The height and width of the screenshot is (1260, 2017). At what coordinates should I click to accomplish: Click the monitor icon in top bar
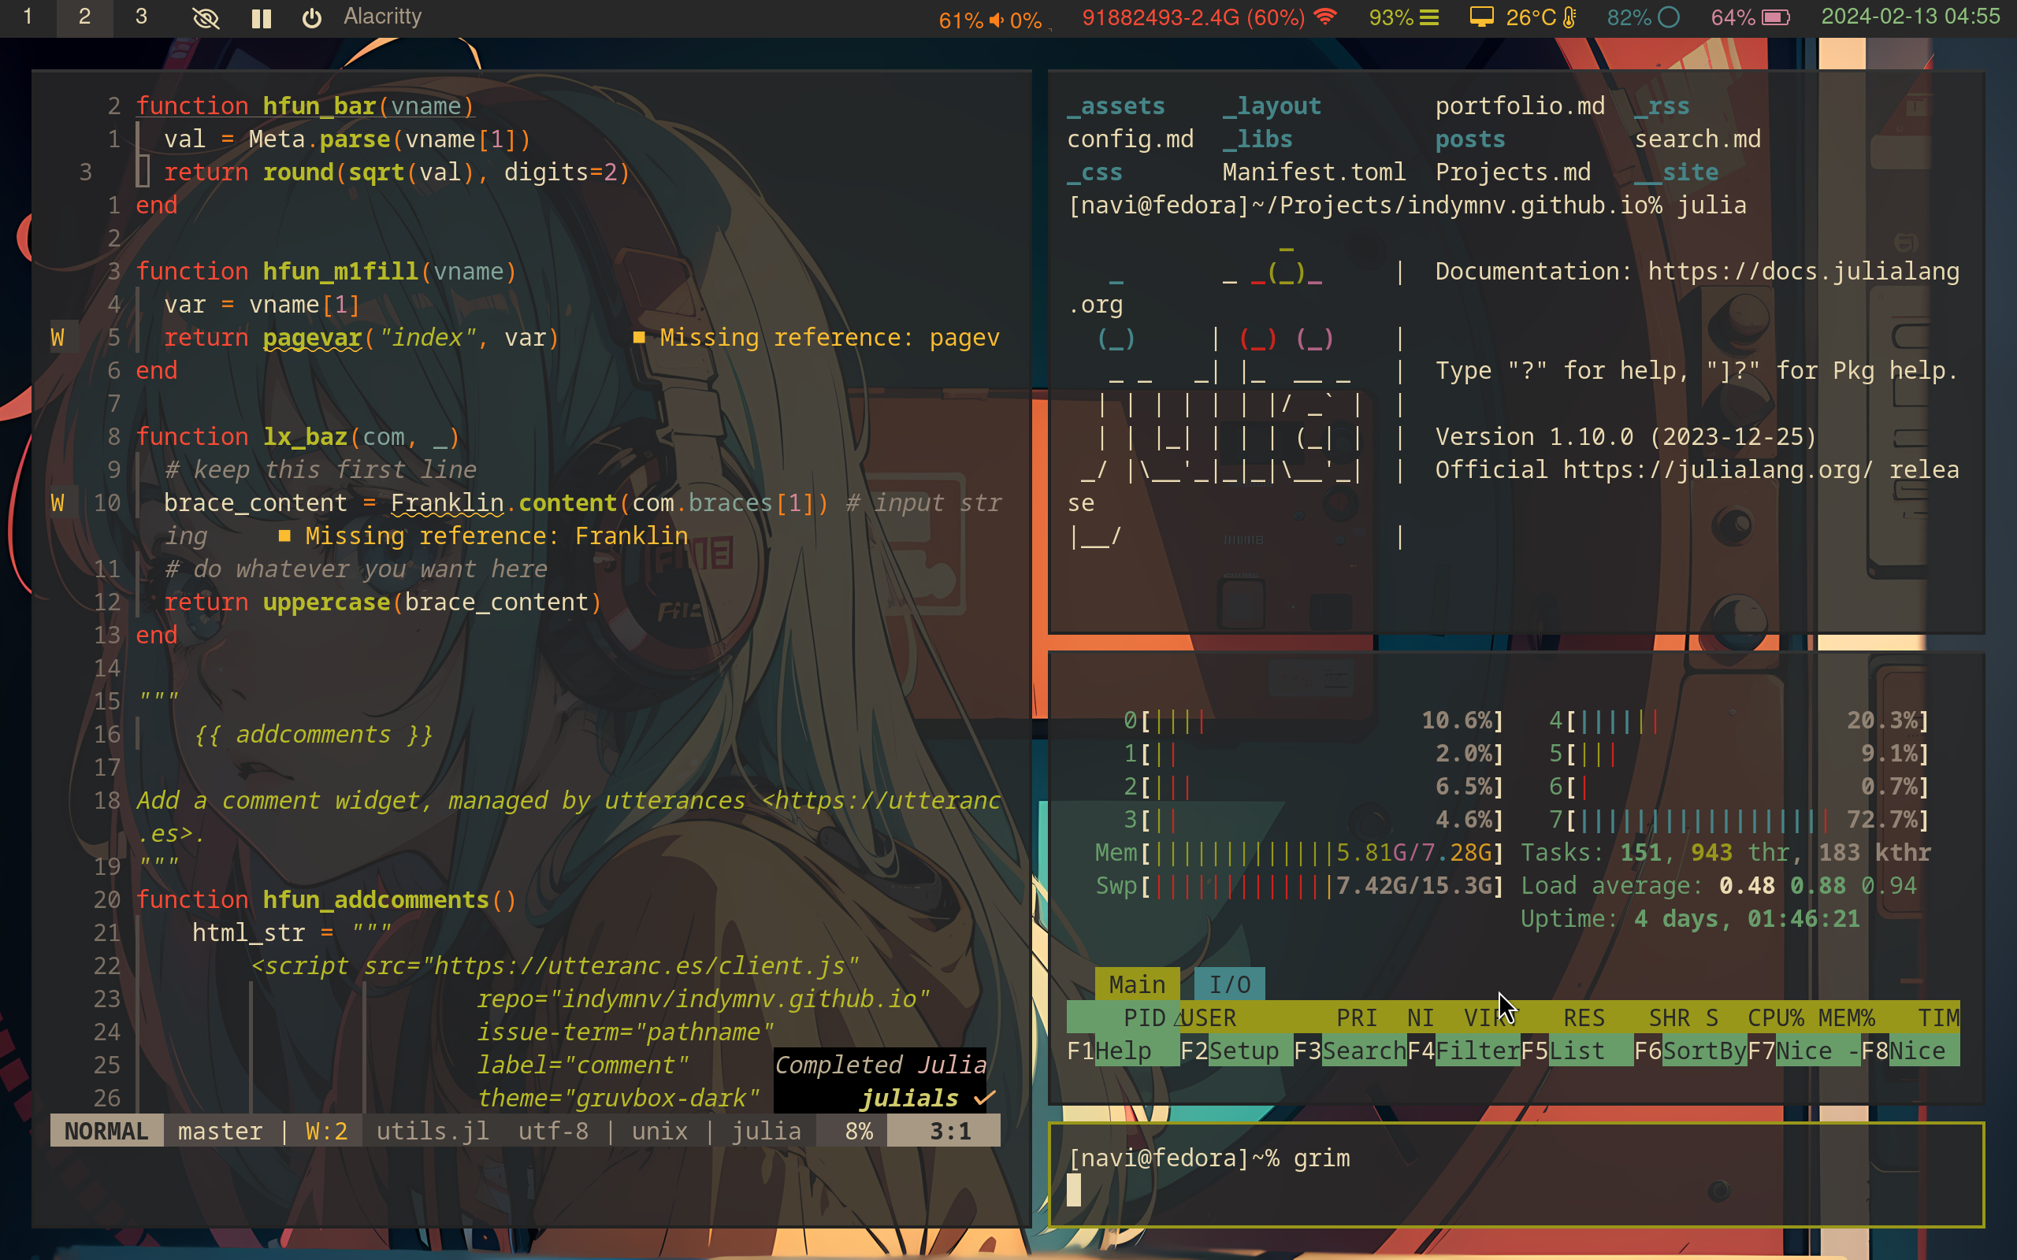click(1481, 17)
